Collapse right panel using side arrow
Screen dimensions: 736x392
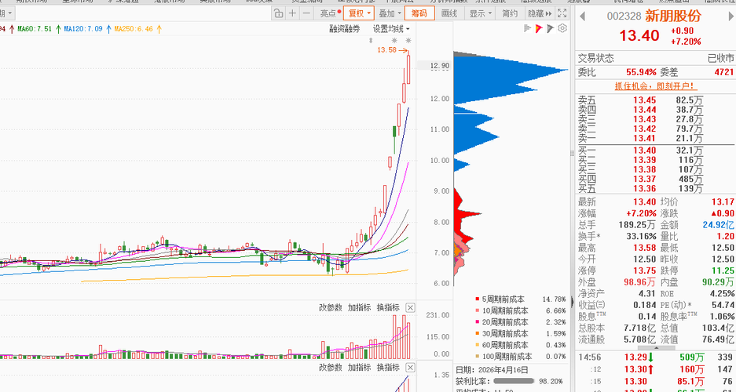point(572,302)
